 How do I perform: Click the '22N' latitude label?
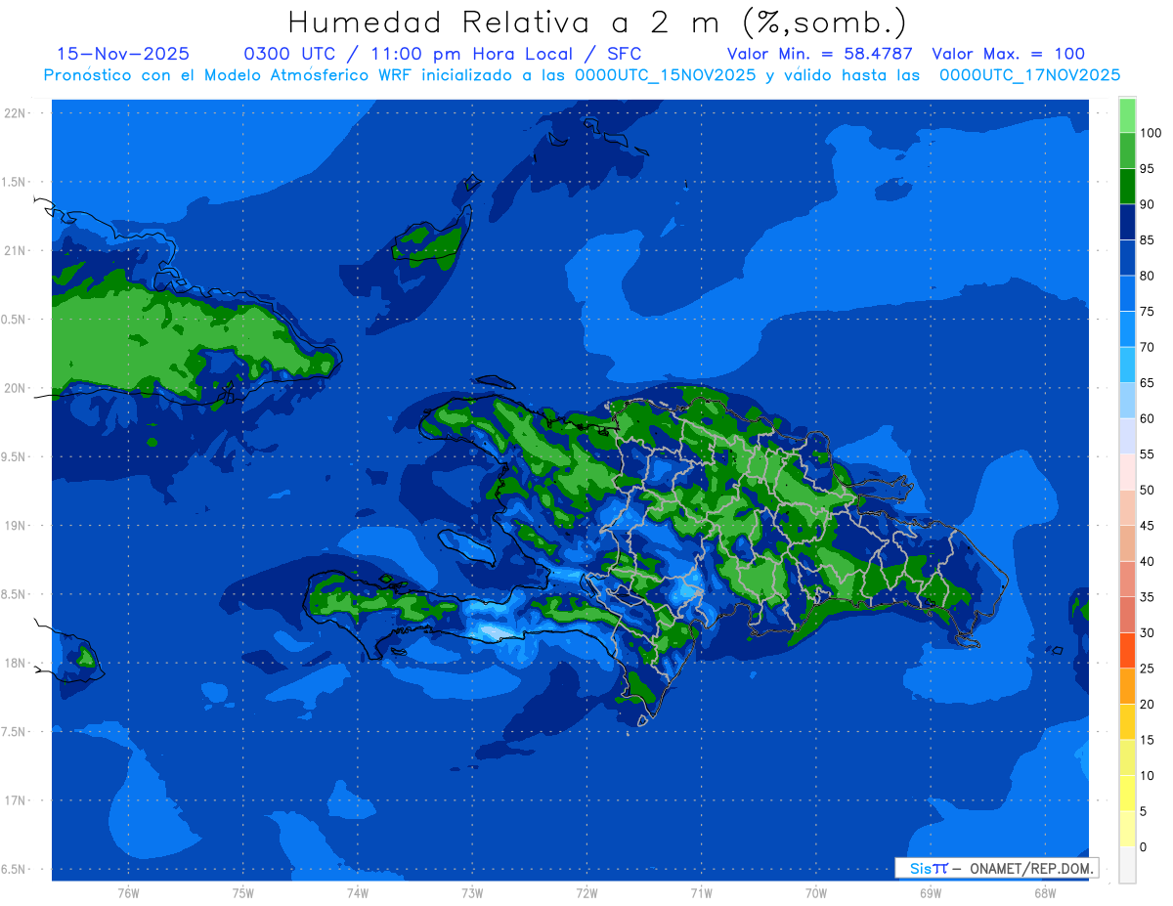(x=14, y=112)
